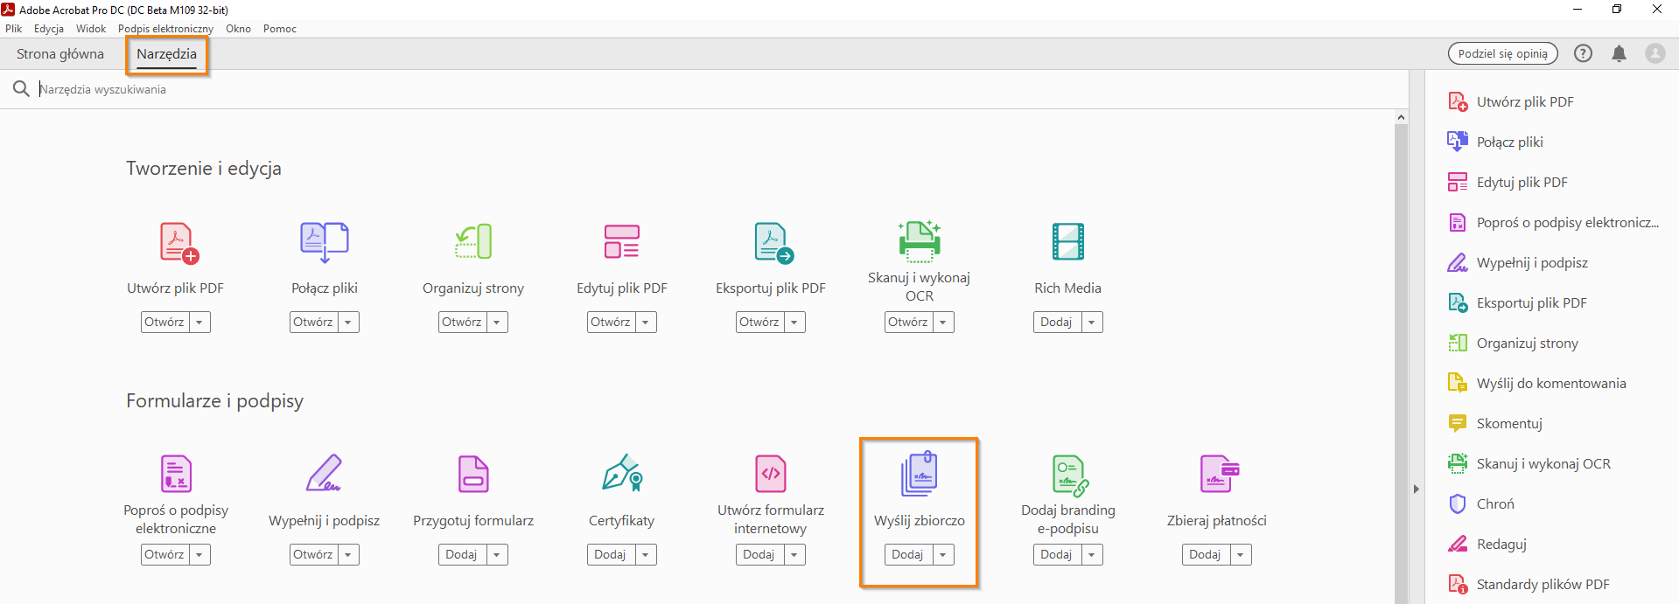
Task: Open the Utwórz plik PDF tool icon
Action: click(x=179, y=242)
